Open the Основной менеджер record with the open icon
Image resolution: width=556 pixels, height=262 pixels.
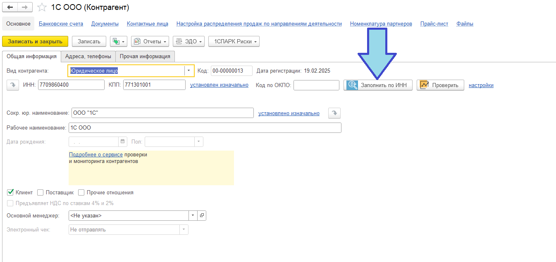[202, 215]
